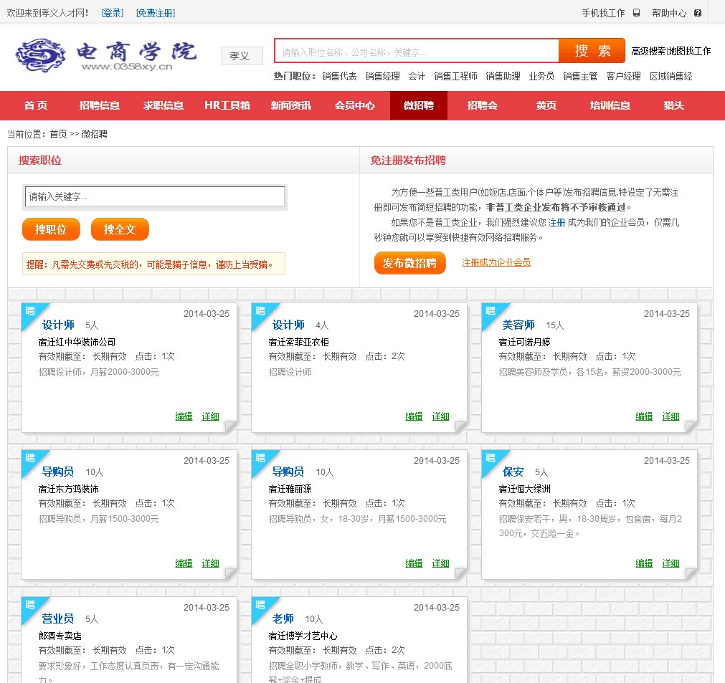Click the 注册成为企业会员 link
This screenshot has height=683, width=725.
496,262
